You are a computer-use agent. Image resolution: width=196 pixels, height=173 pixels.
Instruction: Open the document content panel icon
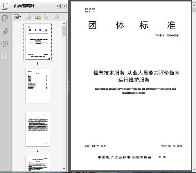(5, 56)
